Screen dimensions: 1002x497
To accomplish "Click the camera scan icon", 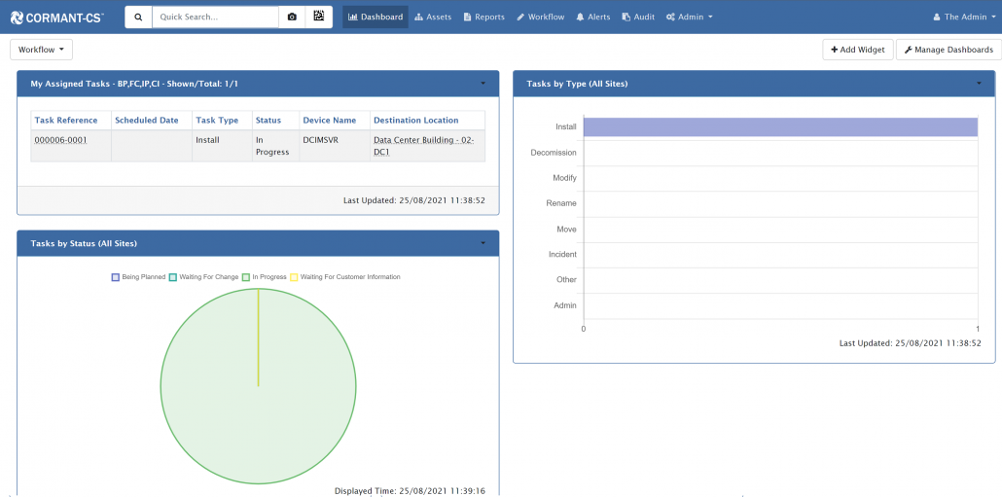I will 292,17.
